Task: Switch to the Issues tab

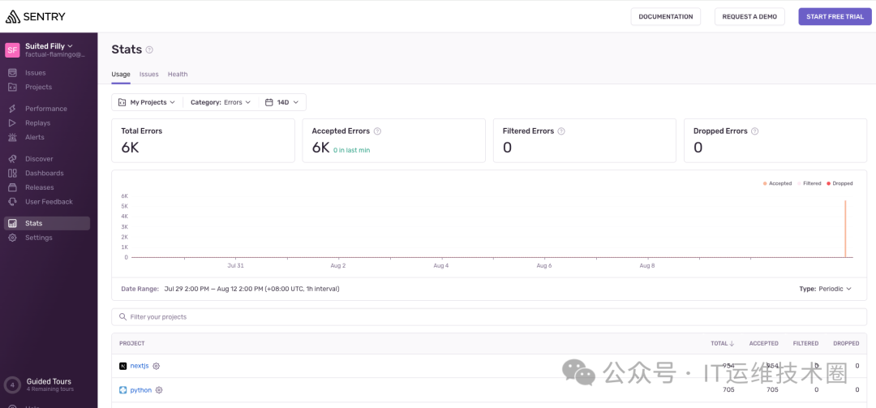Action: tap(148, 74)
